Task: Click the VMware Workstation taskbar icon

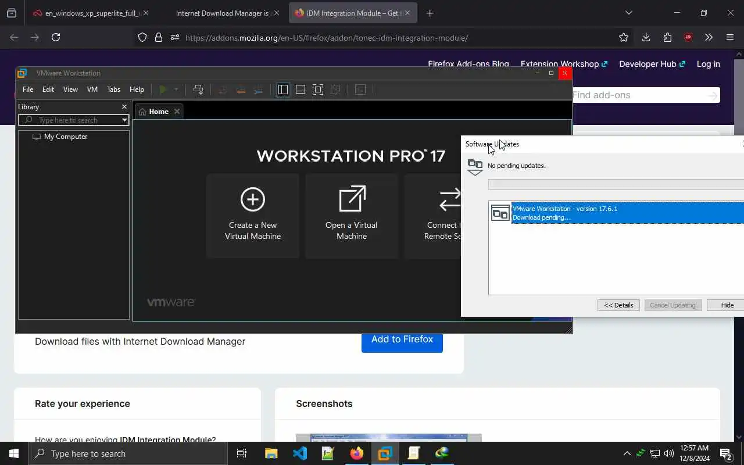Action: pyautogui.click(x=385, y=453)
